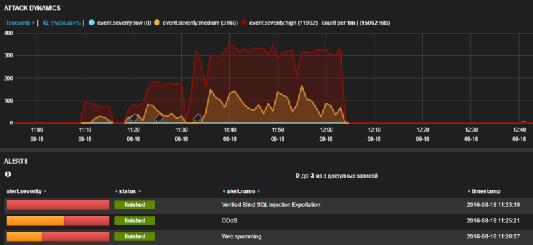The width and height of the screenshot is (533, 245).
Task: Click the timestamp column header
Action: point(486,191)
